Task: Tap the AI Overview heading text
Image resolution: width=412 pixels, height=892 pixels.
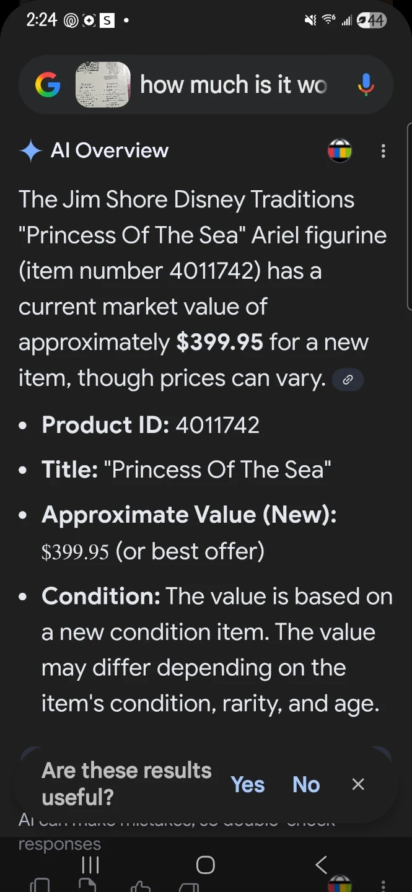Action: (110, 151)
